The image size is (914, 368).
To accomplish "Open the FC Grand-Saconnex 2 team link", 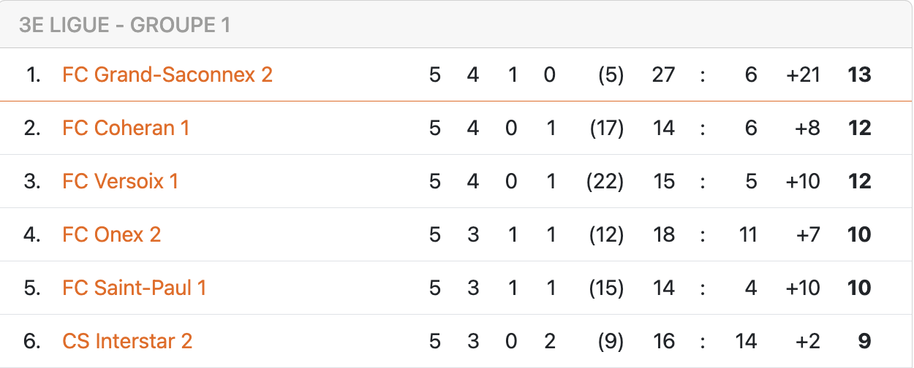I will (167, 74).
